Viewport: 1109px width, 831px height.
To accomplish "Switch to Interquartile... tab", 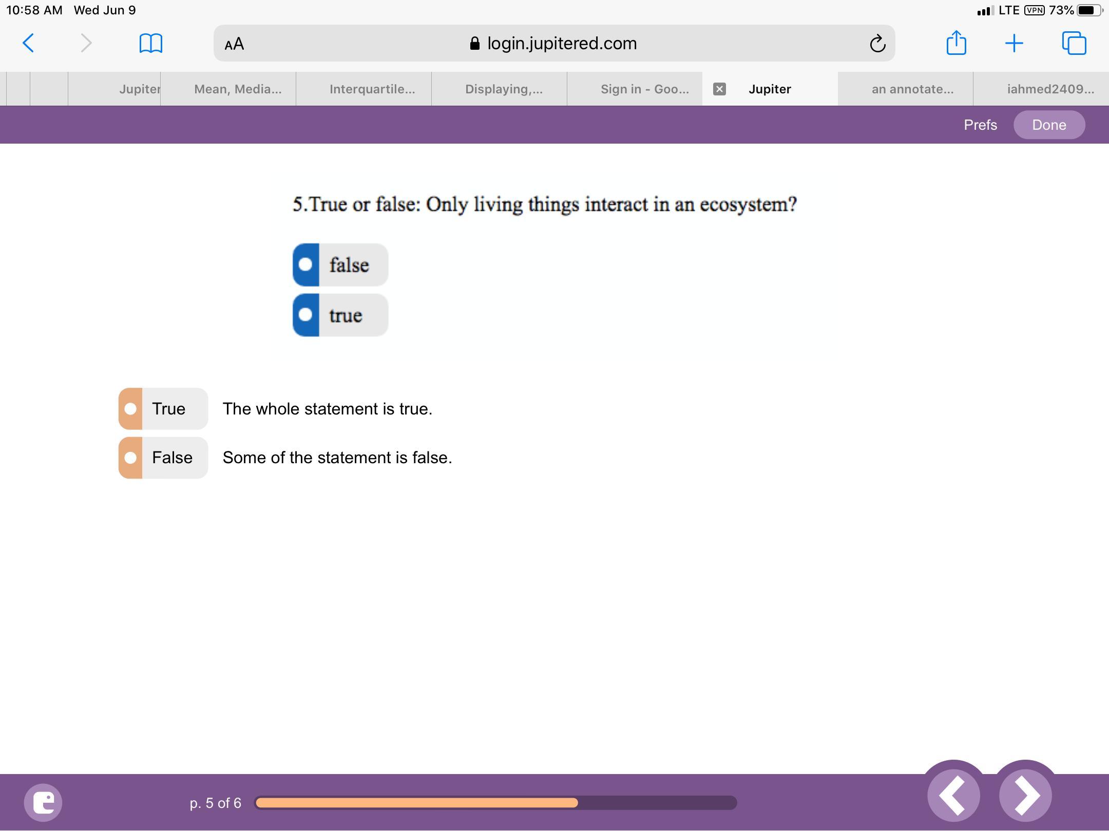I will (x=372, y=89).
